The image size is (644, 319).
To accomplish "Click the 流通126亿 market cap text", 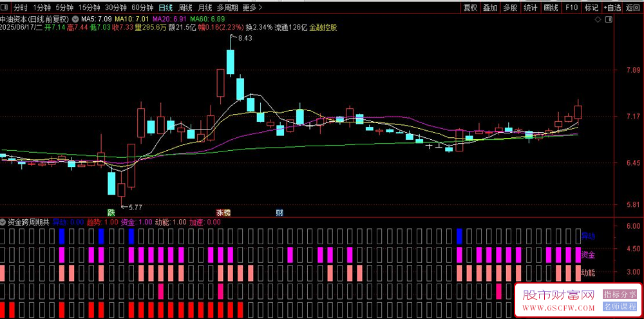I will click(291, 28).
